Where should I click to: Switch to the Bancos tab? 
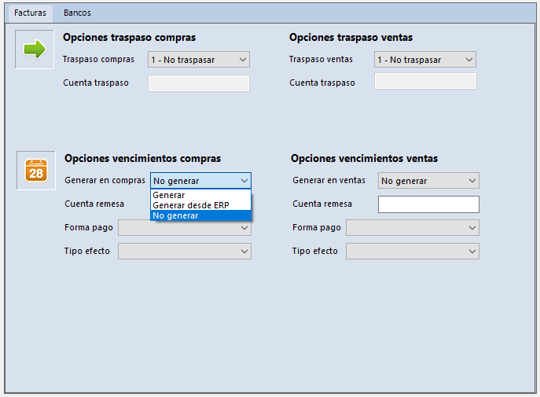point(77,13)
